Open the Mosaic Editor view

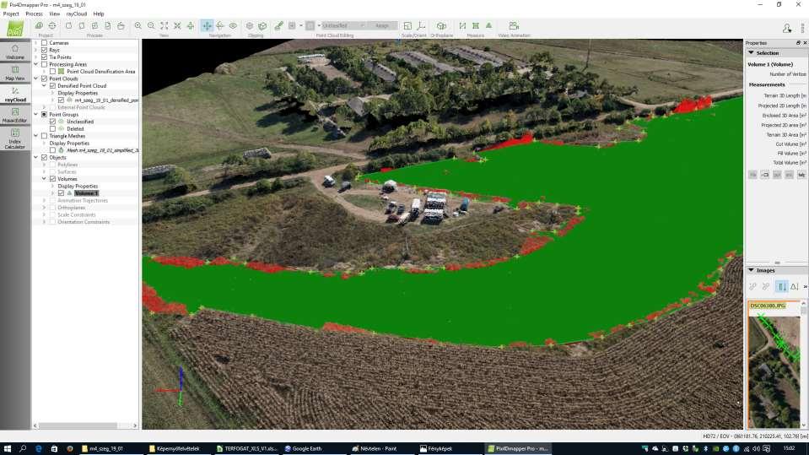tap(15, 115)
